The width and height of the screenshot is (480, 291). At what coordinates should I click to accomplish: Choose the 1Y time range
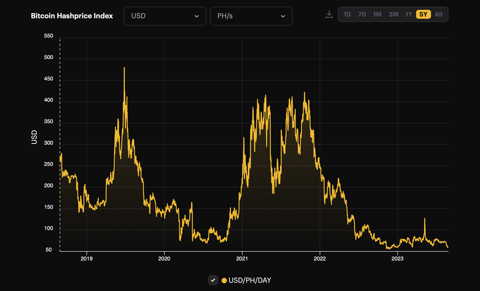click(409, 14)
